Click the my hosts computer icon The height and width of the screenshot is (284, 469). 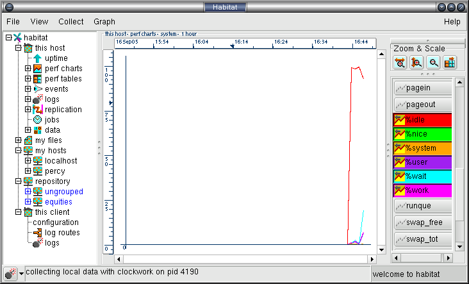click(28, 151)
